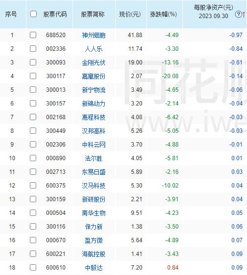Click the 每股净资产(元) column header
Viewport: 247px width, 275px height.
coord(213,7)
